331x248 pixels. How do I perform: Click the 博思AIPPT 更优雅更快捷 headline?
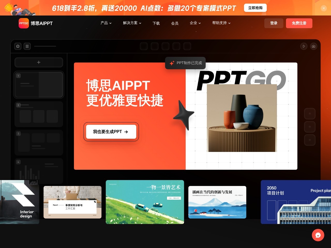tap(125, 93)
